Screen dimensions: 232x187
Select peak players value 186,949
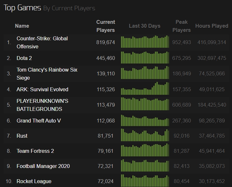click(182, 74)
